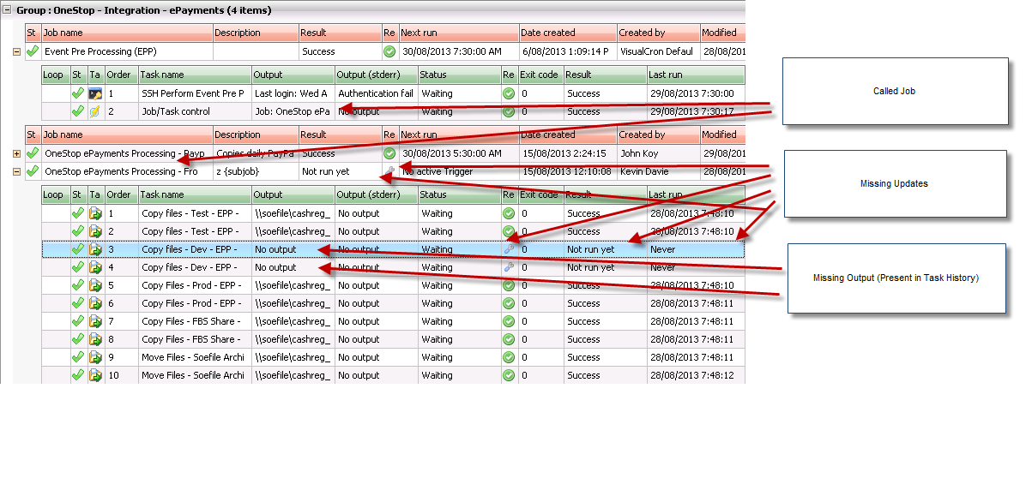Screen dimensions: 1026x496
Task: Click the Called Job annotation box
Action: (x=894, y=91)
